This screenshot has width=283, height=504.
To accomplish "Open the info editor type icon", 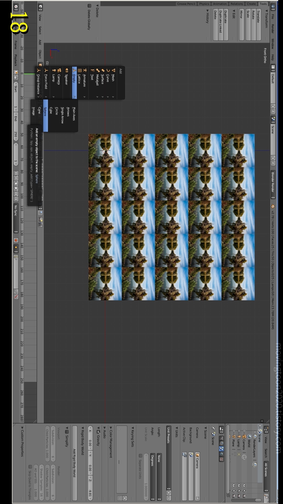I will coord(273,7).
